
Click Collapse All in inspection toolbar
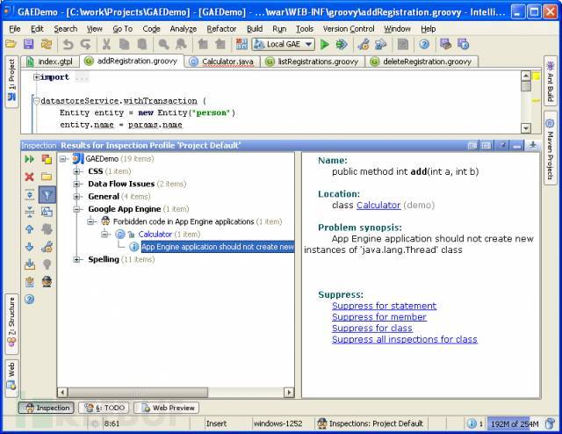pyautogui.click(x=29, y=212)
